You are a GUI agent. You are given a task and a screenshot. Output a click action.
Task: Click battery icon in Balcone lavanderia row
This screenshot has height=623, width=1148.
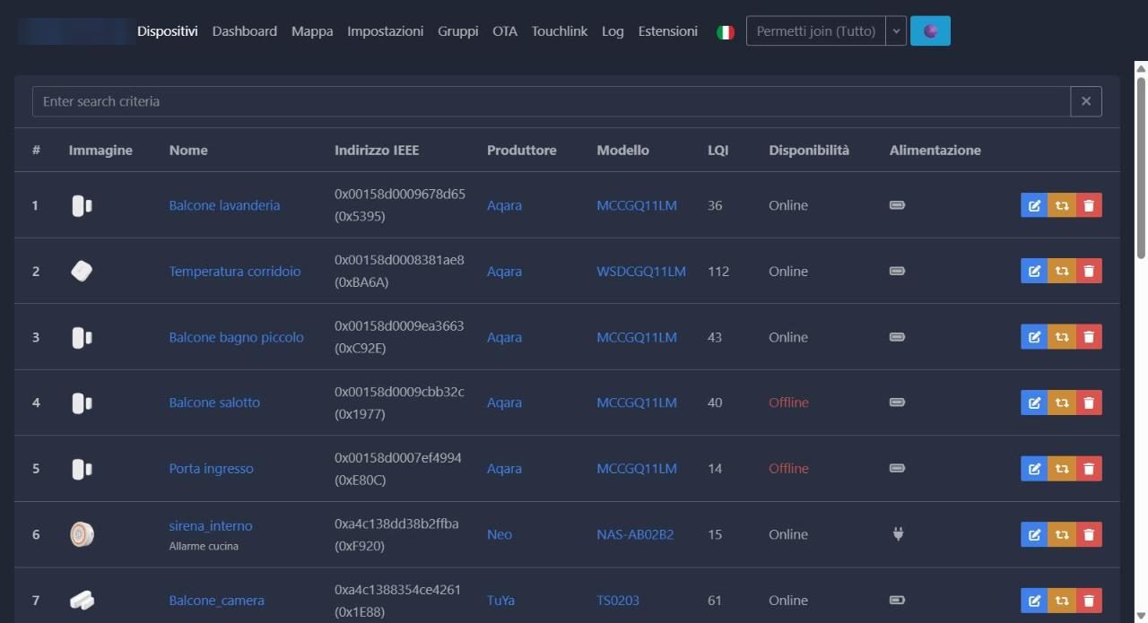tap(897, 205)
